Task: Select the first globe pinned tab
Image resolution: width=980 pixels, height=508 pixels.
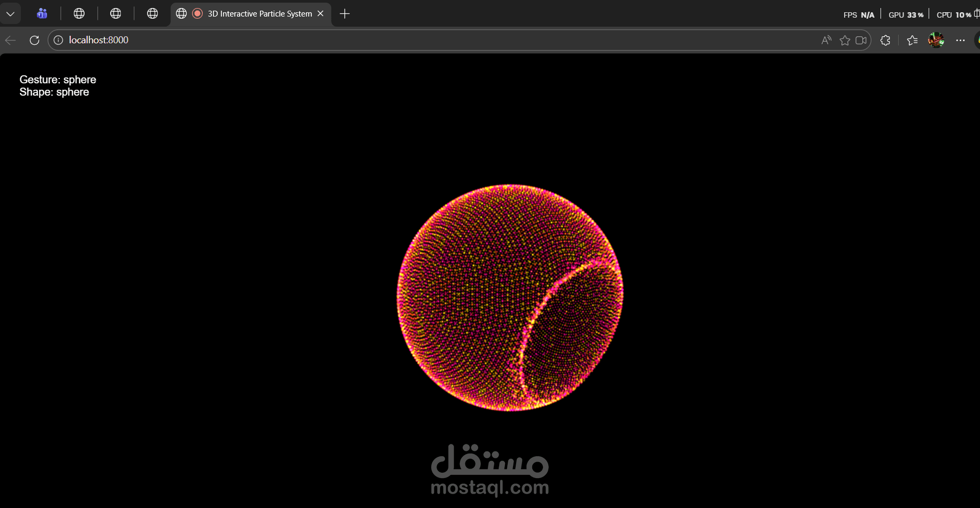Action: point(79,13)
